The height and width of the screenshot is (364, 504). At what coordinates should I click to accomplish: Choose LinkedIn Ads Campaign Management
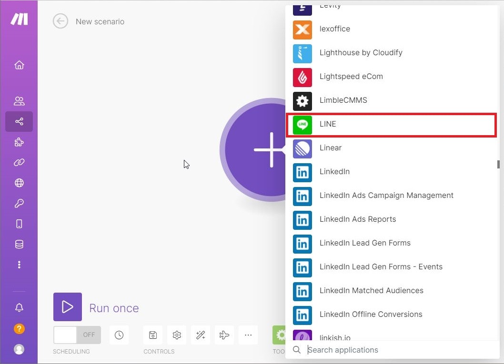point(392,196)
